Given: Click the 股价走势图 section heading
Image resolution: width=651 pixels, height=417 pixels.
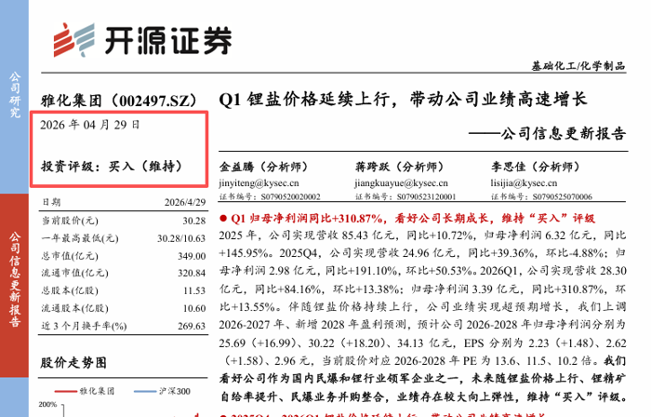Looking at the screenshot, I should click(73, 363).
